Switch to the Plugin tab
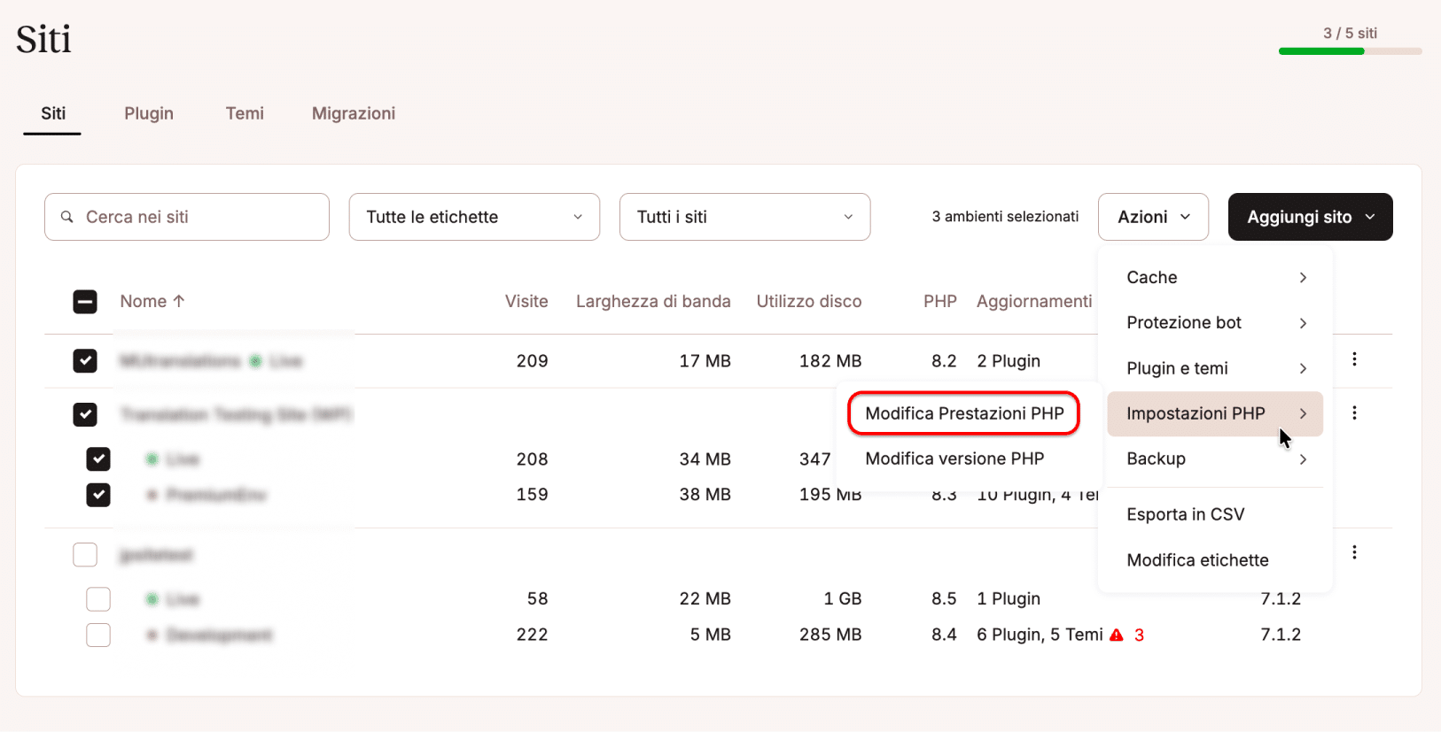The height and width of the screenshot is (732, 1441). coord(149,113)
